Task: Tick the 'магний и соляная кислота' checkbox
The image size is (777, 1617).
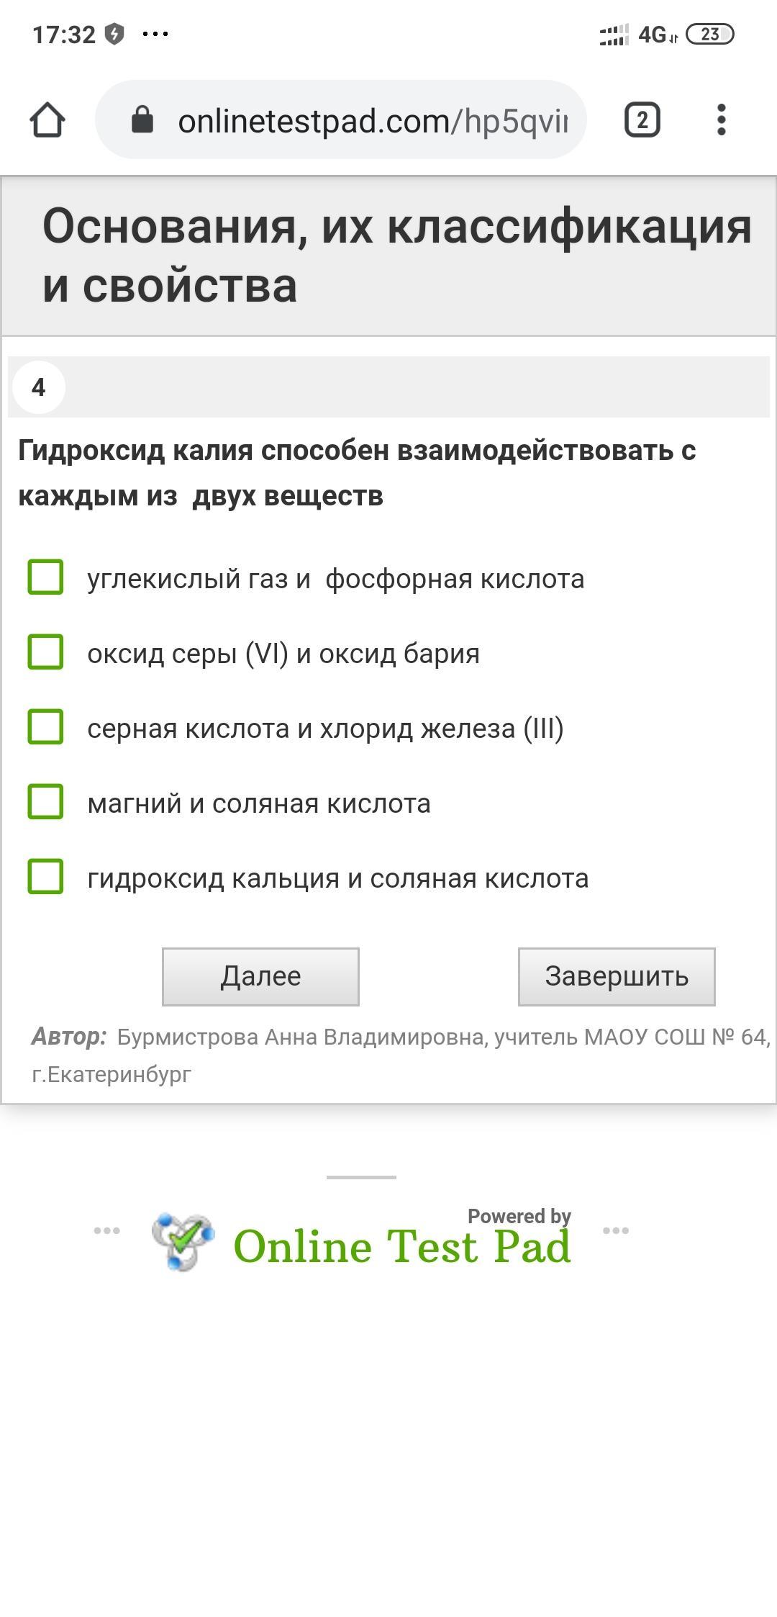Action: (x=45, y=802)
